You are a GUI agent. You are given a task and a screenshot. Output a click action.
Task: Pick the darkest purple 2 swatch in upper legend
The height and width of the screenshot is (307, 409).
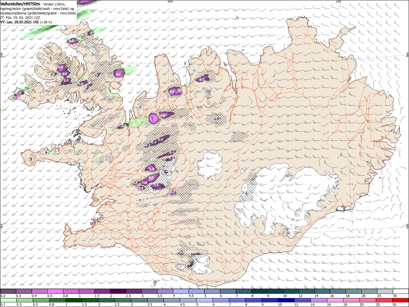[118, 291]
